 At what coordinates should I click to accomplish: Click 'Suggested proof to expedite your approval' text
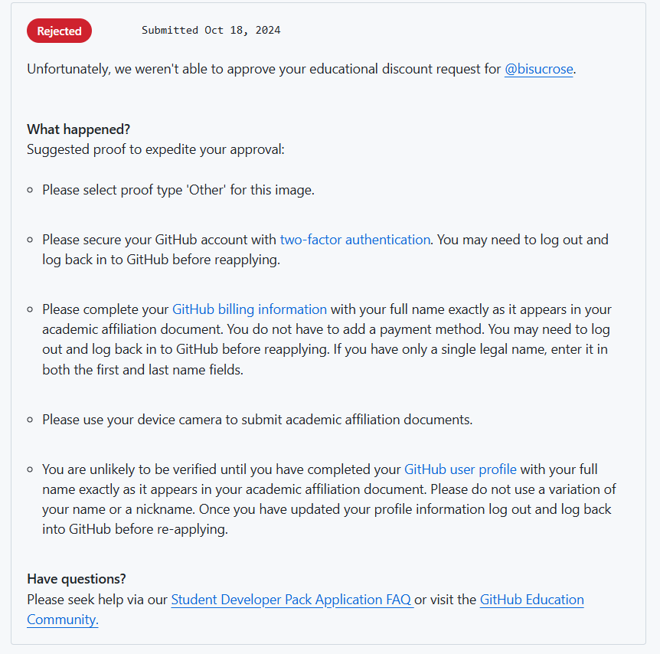point(155,149)
